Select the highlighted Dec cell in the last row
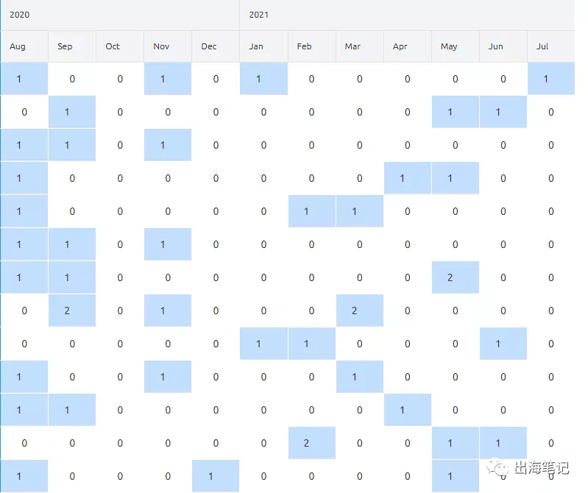588x493 pixels. [216, 476]
